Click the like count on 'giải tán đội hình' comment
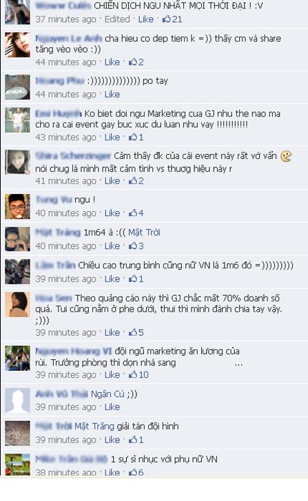Screen dimensions: 308x501 pyautogui.click(x=136, y=440)
